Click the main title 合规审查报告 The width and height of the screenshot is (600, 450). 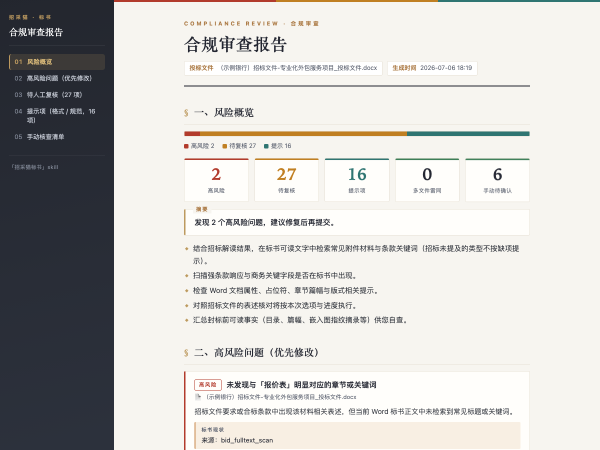(x=235, y=44)
